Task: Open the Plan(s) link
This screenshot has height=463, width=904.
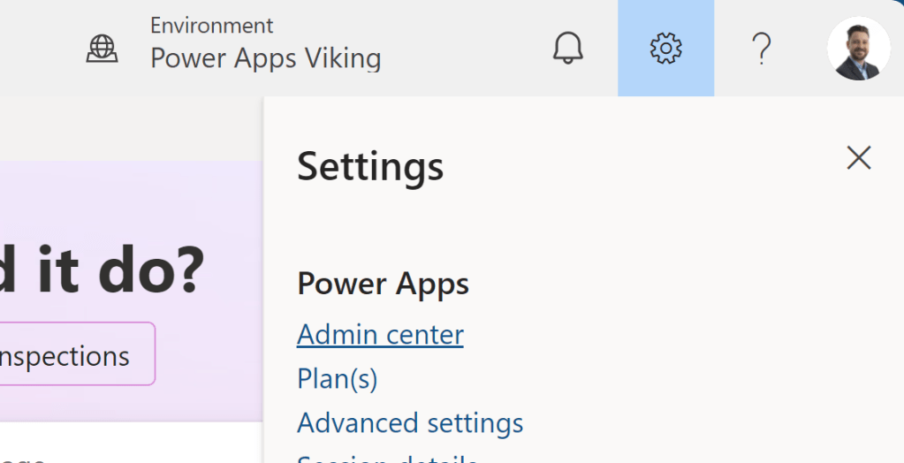Action: 338,379
